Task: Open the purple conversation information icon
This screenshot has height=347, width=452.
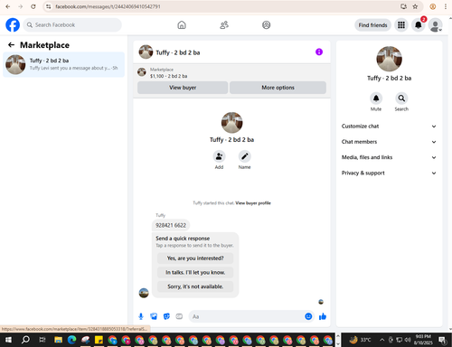Action: pos(319,52)
